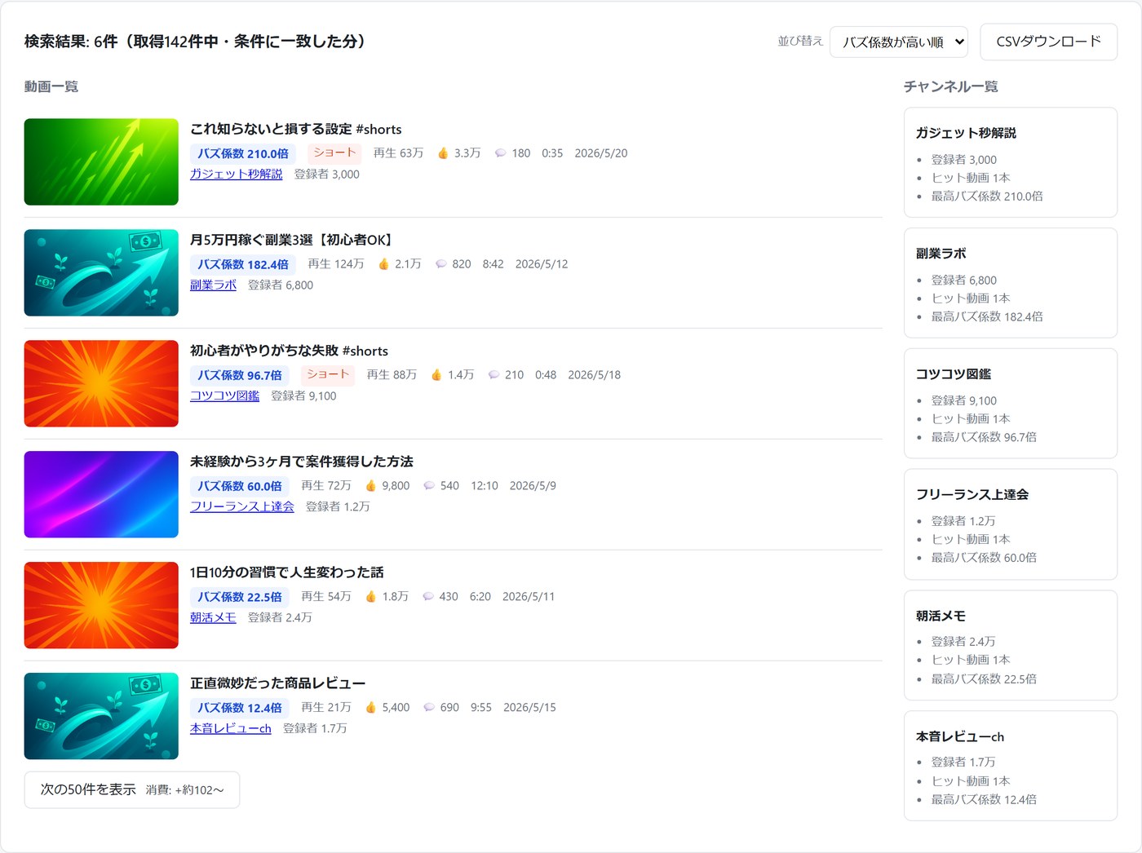Click ショート tag on これ知らないと損する設定 video
The height and width of the screenshot is (853, 1142).
[x=334, y=152]
